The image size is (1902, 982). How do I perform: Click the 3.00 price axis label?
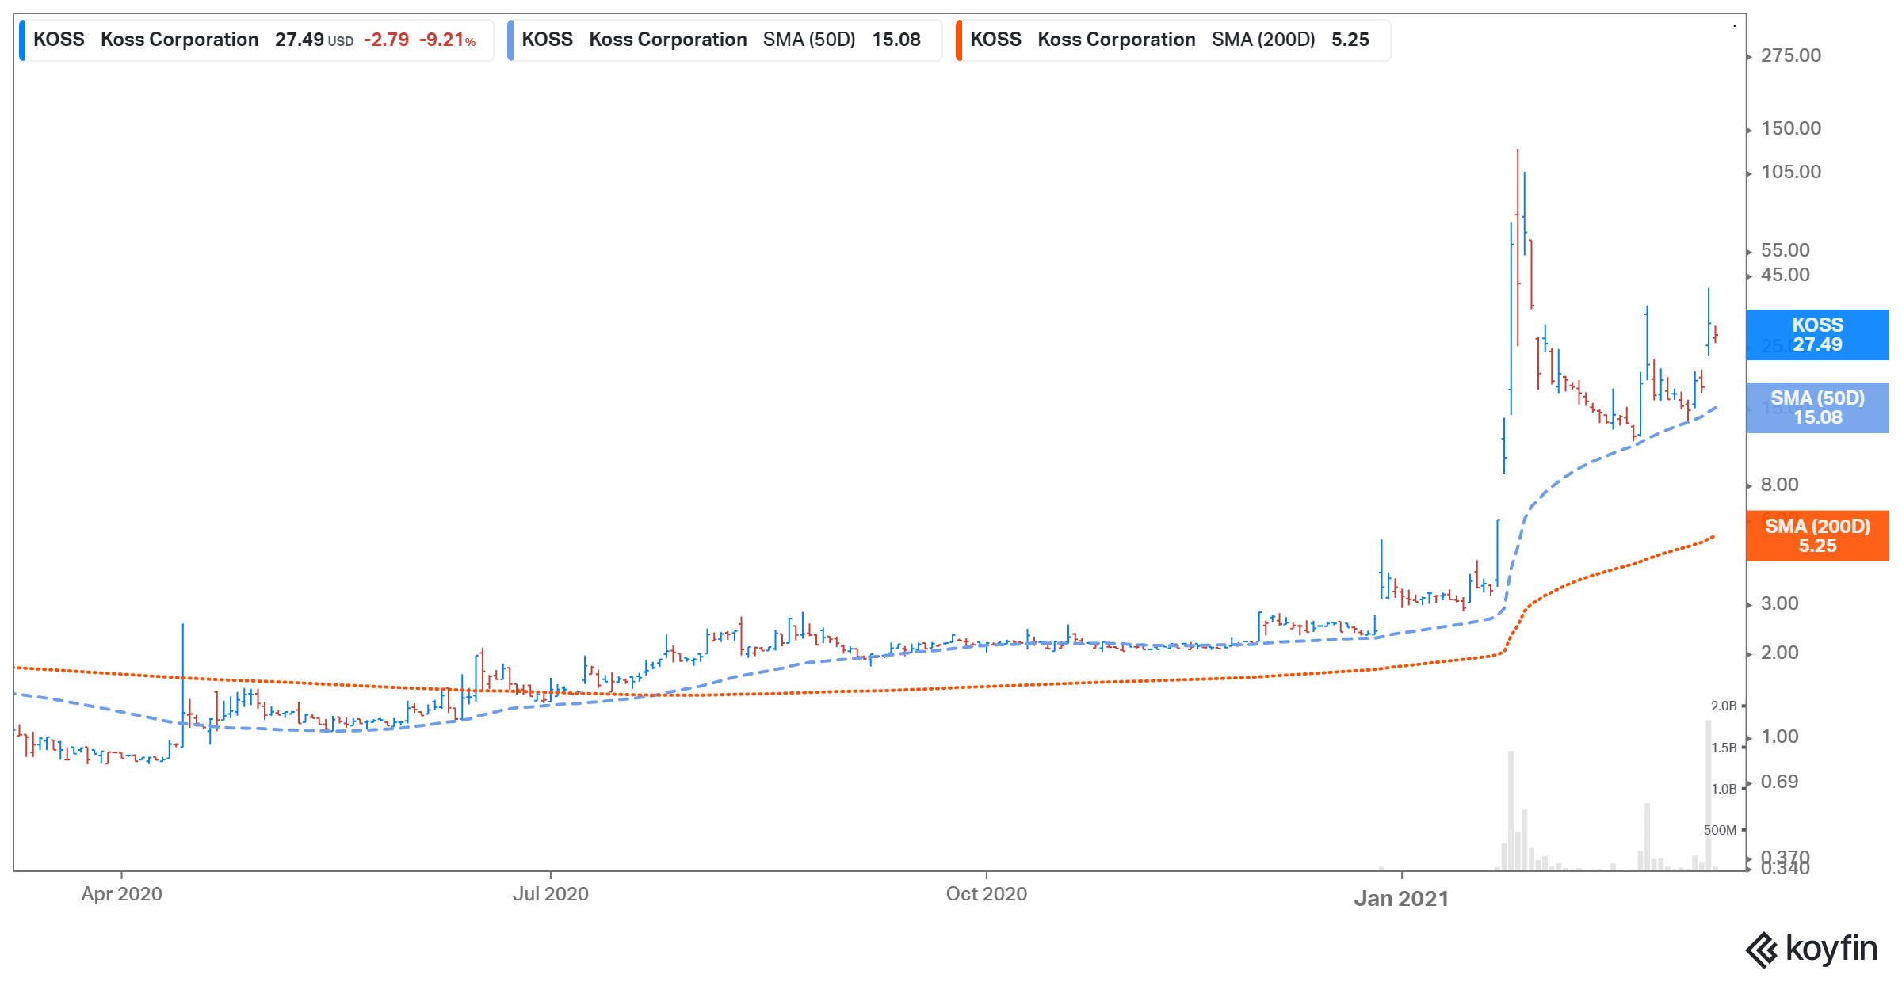point(1780,603)
